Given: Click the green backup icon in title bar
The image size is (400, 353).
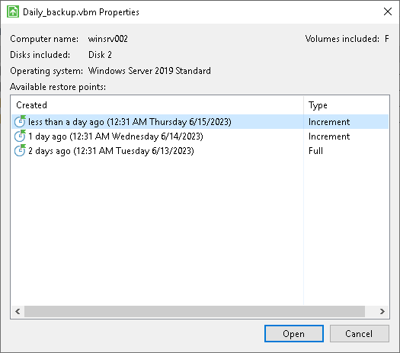Looking at the screenshot, I should pyautogui.click(x=13, y=11).
